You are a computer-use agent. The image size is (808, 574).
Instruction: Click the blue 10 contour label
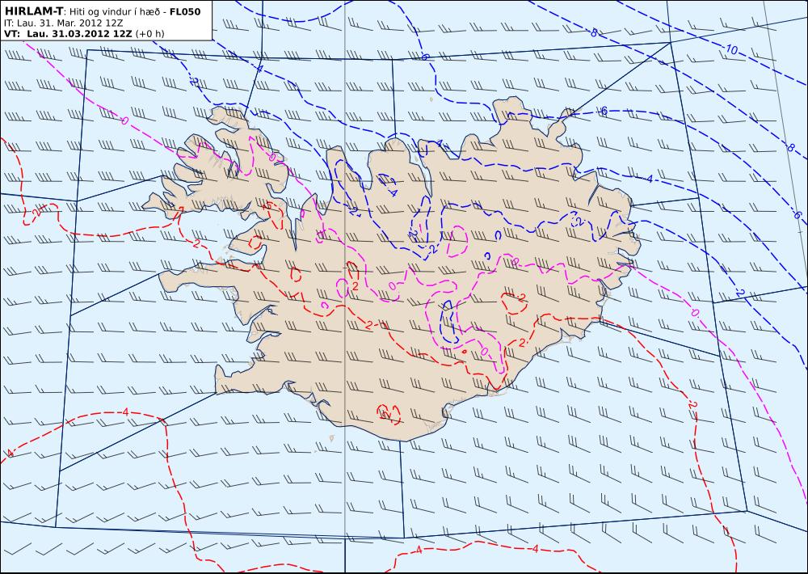[x=732, y=50]
